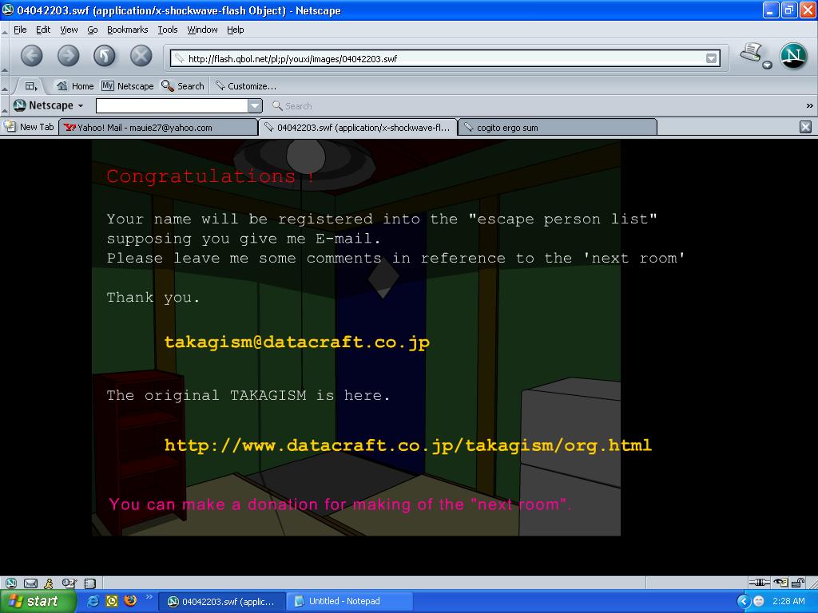Image resolution: width=818 pixels, height=613 pixels.
Task: Click the red Congratulations heading text
Action: tap(210, 176)
